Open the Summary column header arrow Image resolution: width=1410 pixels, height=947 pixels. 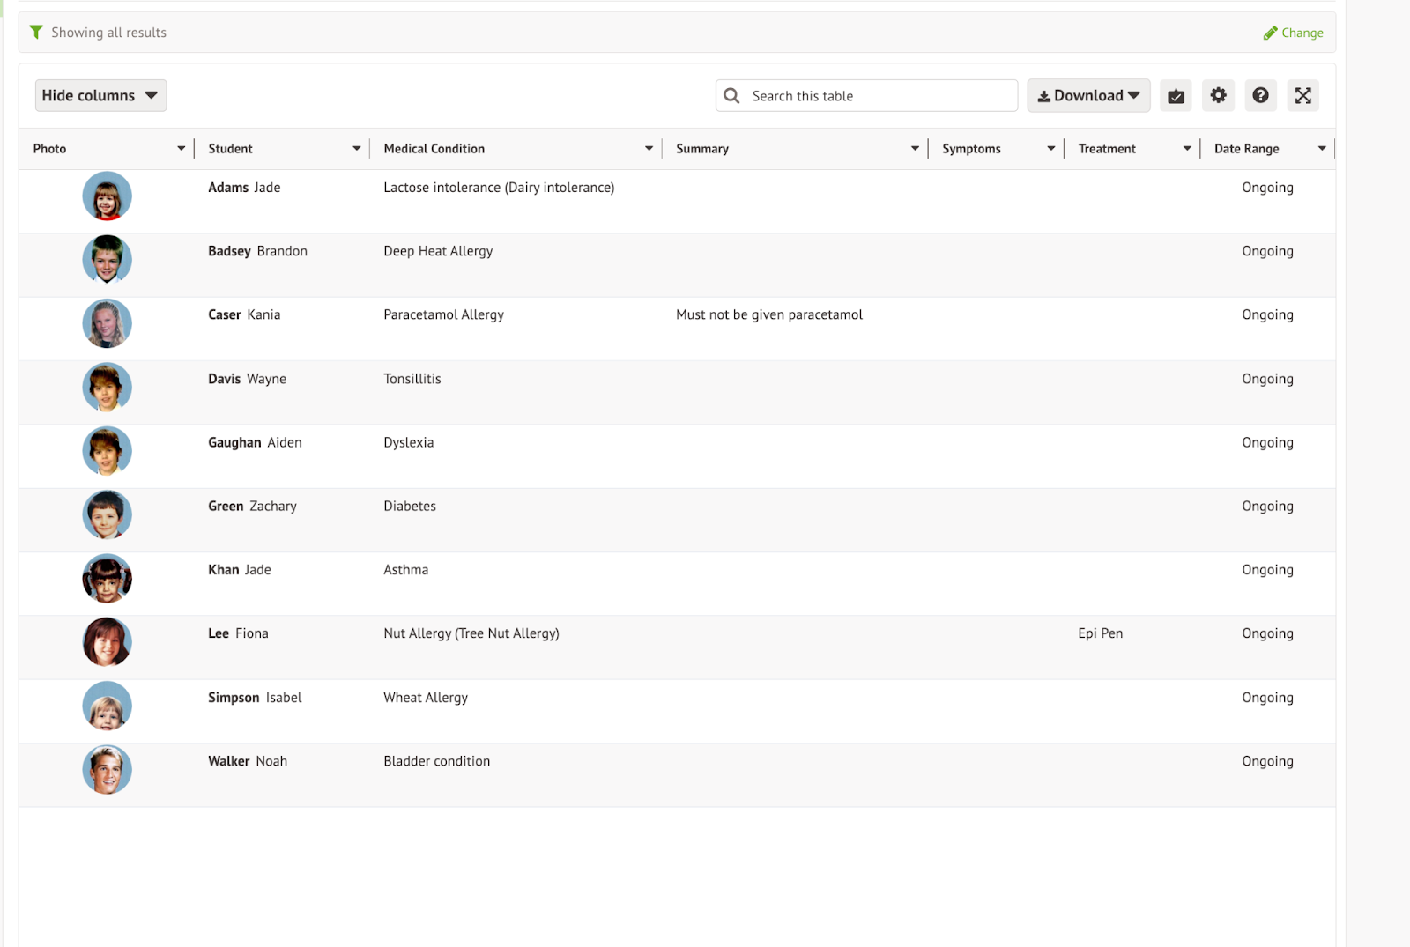pos(915,149)
